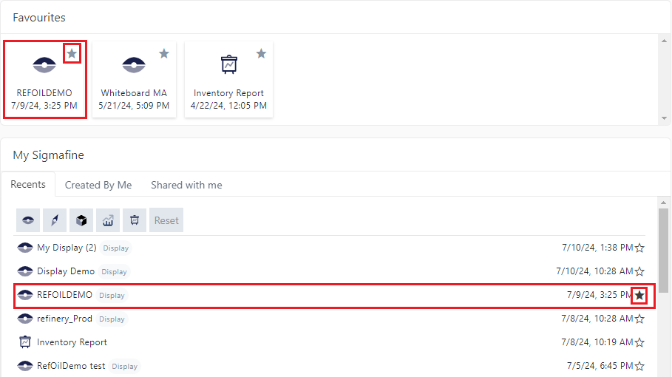
Task: Open the Shared with me tab
Action: 186,185
